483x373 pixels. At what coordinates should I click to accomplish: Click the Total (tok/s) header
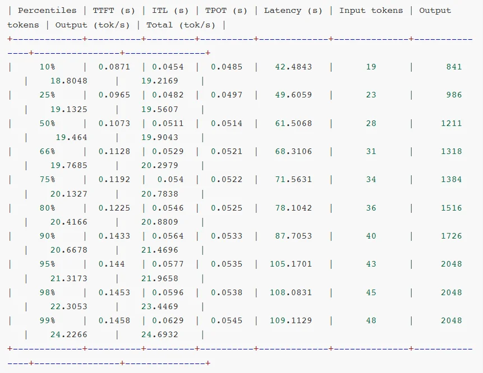[180, 25]
